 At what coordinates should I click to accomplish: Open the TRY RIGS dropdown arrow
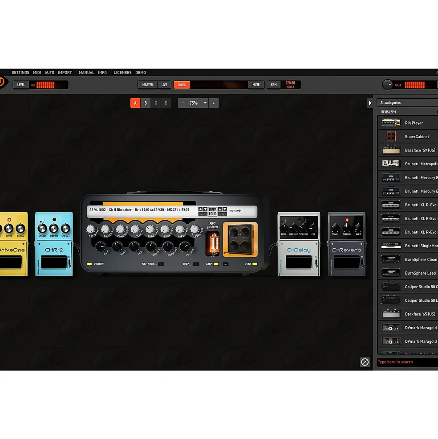[x=161, y=264]
